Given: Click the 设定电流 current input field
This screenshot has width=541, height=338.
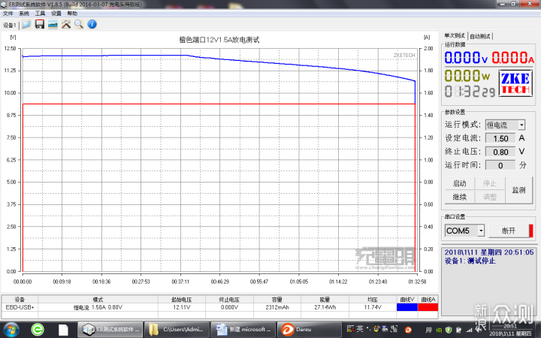Looking at the screenshot, I should 500,138.
